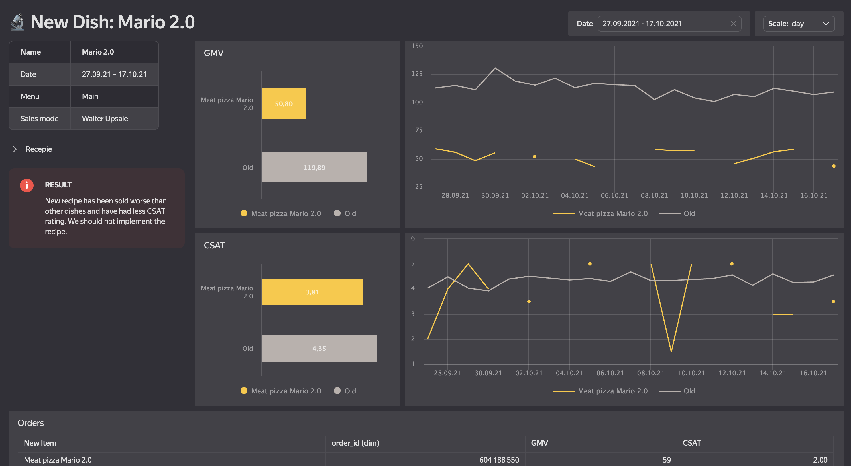Click the red info icon in RESULT
The width and height of the screenshot is (851, 466).
pos(27,185)
